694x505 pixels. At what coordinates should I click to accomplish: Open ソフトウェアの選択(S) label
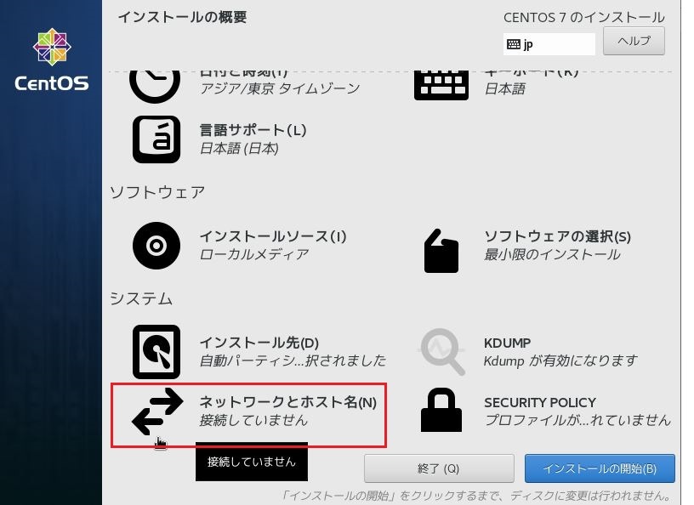(x=557, y=237)
